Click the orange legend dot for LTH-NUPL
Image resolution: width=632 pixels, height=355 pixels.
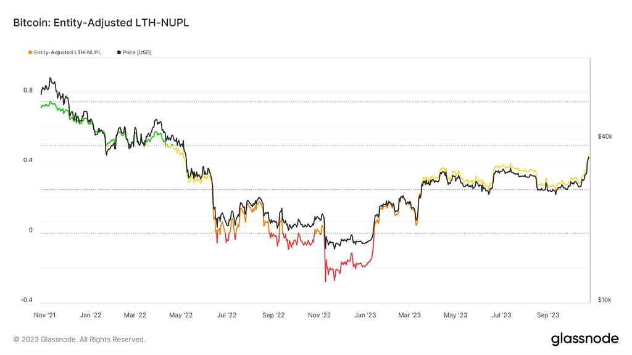point(30,52)
